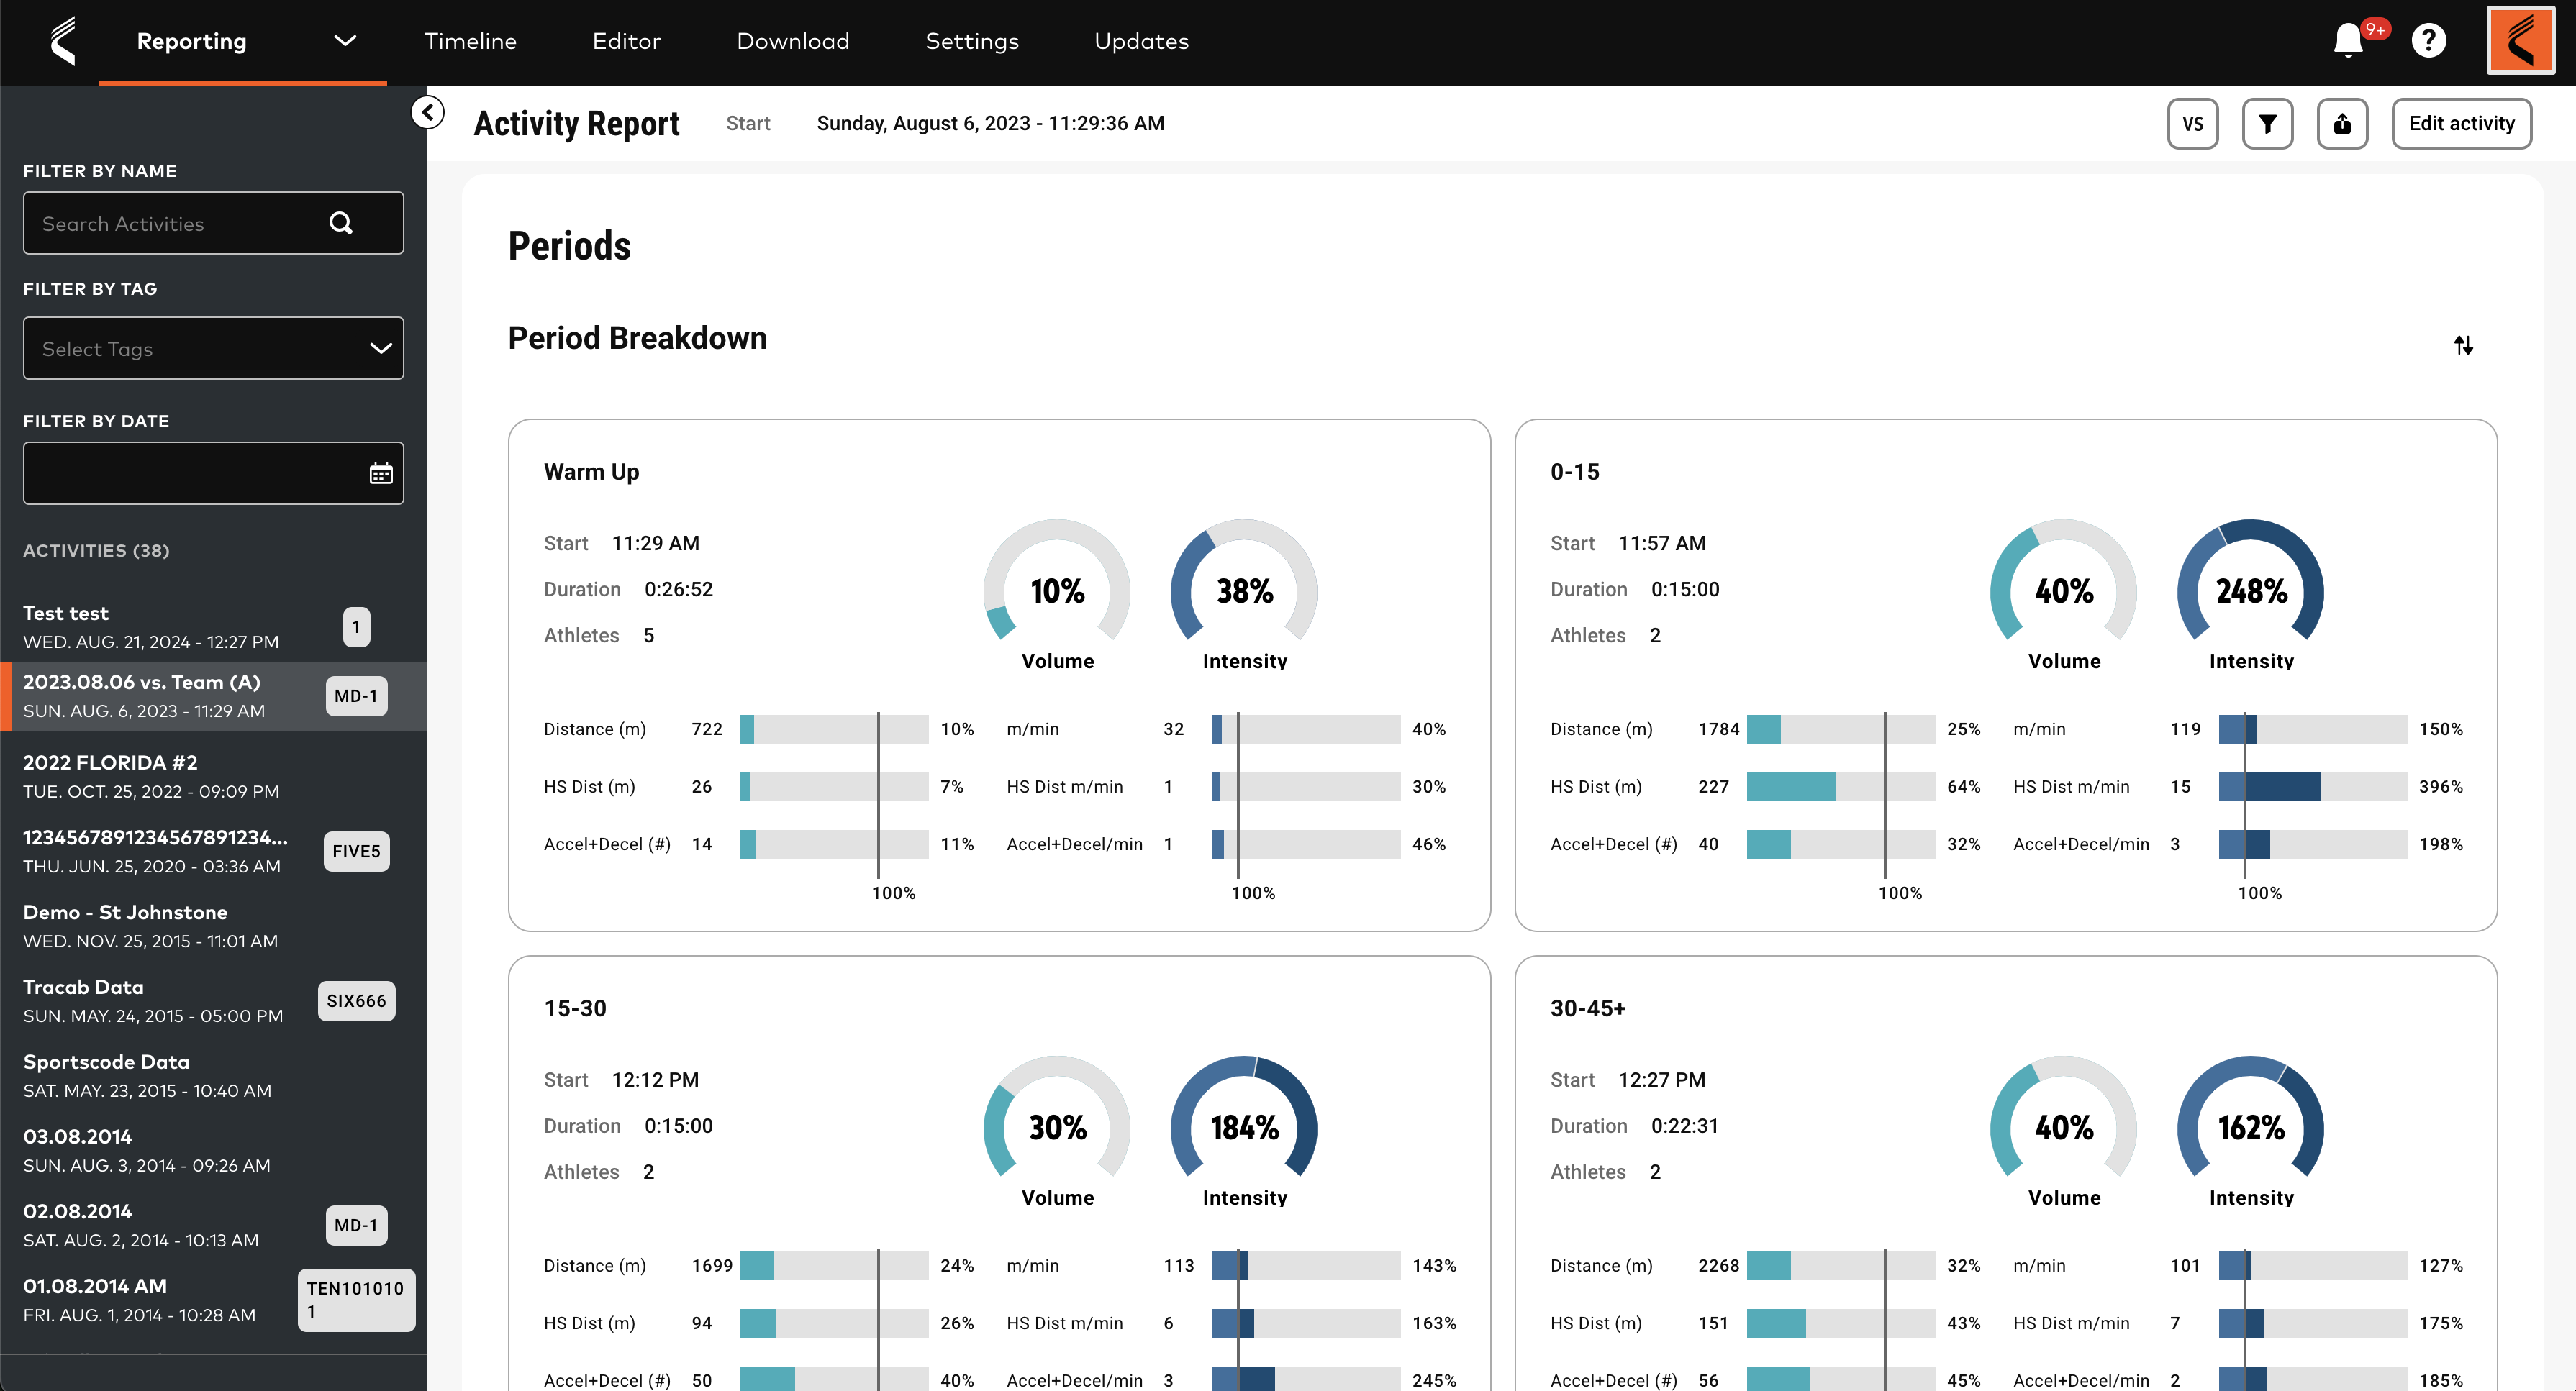The height and width of the screenshot is (1391, 2576).
Task: Click the 15-30 m/min 143% bar
Action: click(x=1306, y=1265)
